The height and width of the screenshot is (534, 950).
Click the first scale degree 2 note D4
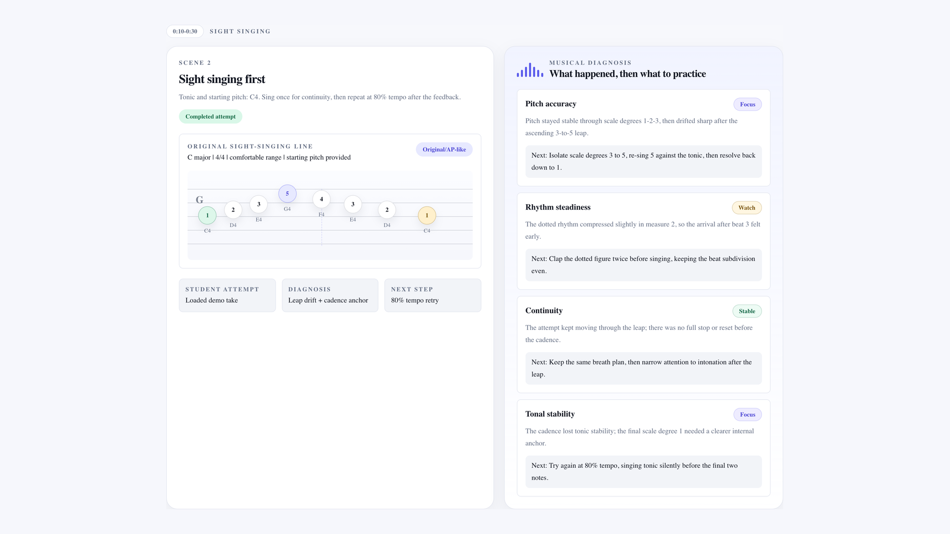coord(233,210)
